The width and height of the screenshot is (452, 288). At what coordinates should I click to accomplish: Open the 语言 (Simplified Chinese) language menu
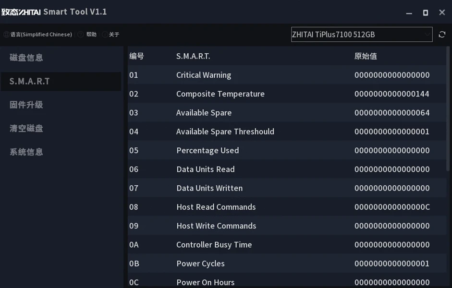[x=41, y=35]
